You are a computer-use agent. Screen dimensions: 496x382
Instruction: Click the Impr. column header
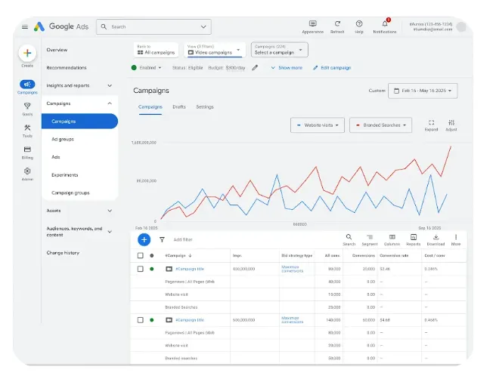(237, 255)
